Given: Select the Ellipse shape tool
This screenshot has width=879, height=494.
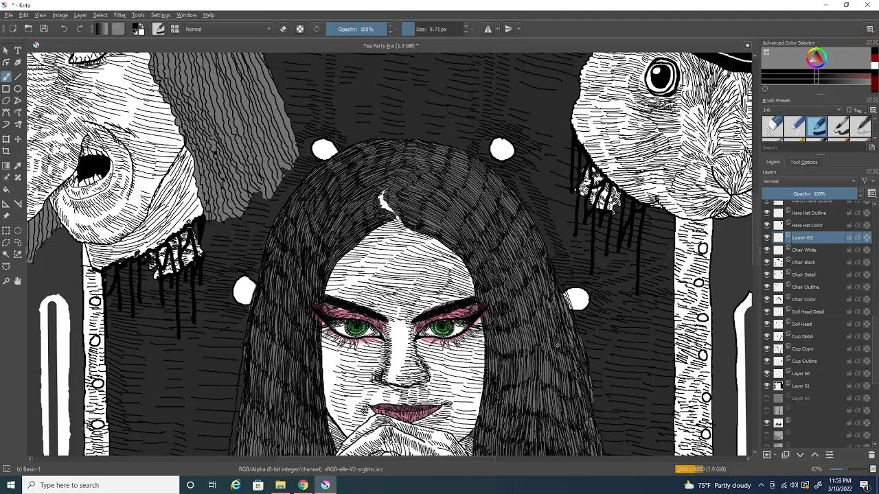Looking at the screenshot, I should coord(18,89).
